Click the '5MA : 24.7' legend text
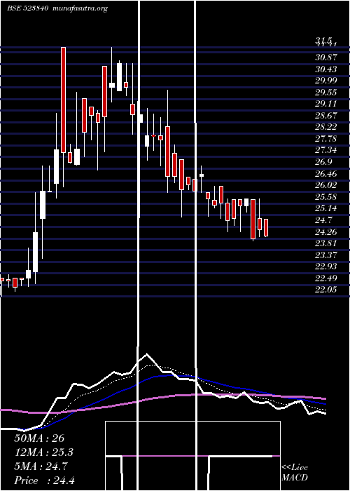This screenshot has width=350, height=491. click(x=41, y=466)
